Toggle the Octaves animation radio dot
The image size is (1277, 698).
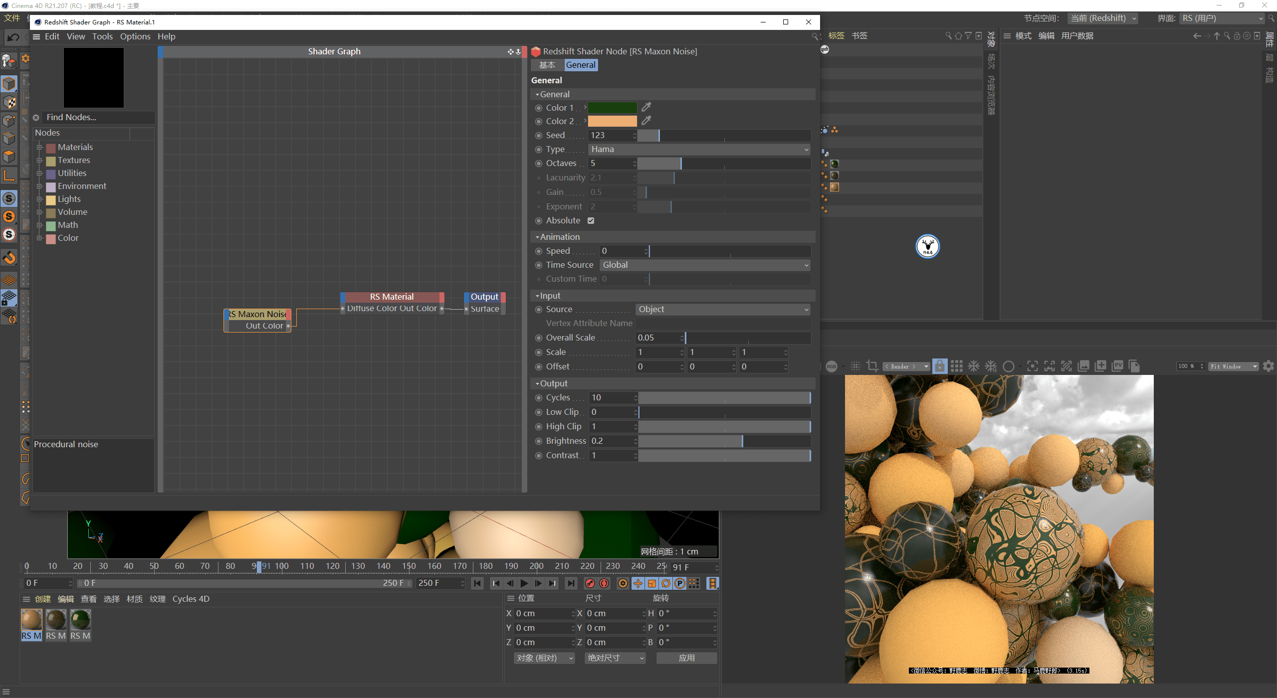click(x=539, y=164)
